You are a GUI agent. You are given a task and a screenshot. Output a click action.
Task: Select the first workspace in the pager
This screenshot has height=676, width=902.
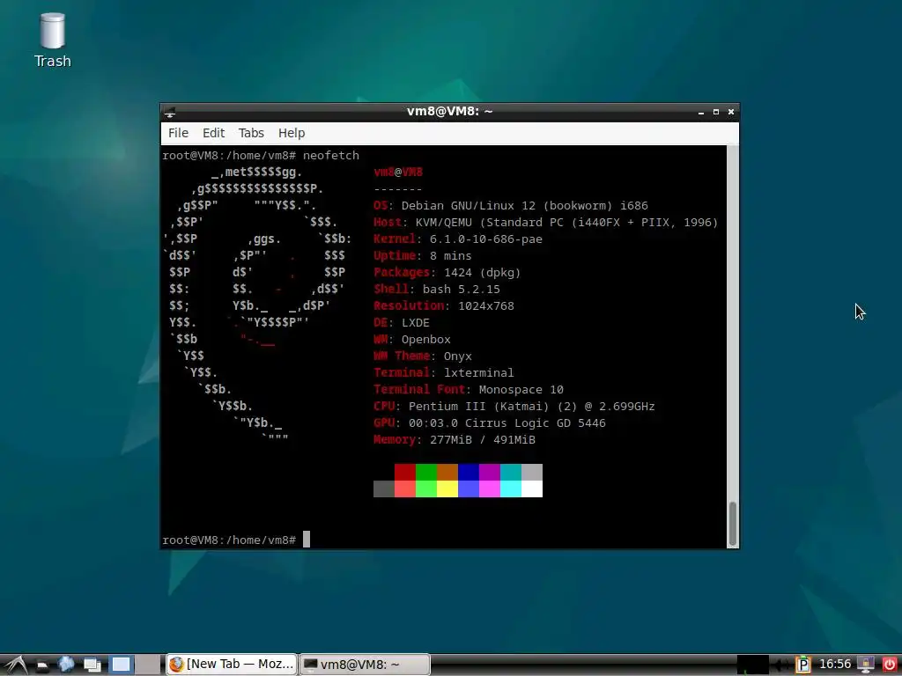(121, 665)
